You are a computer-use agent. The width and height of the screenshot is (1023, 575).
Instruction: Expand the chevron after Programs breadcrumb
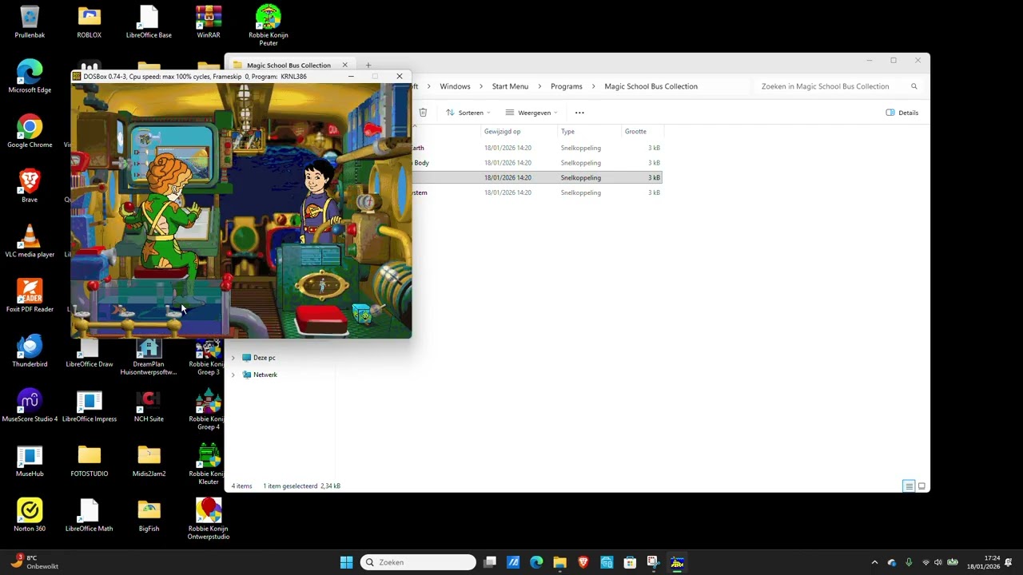593,86
